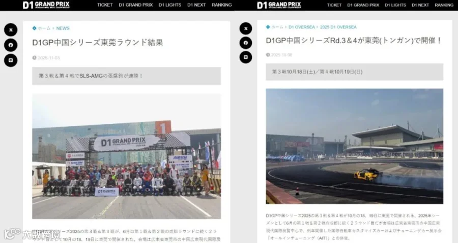Click the D1 Grand Prix logo on right page
Screen dimensions: 458x243
click(x=279, y=5)
